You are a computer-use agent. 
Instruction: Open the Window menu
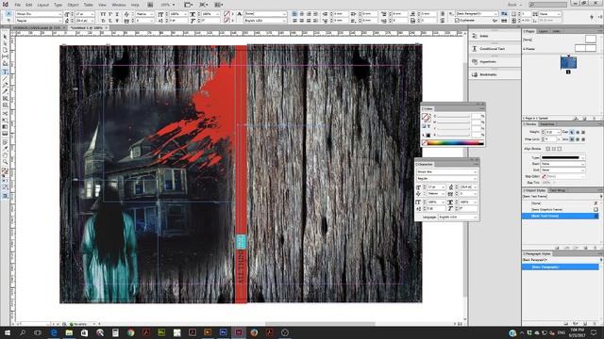pos(119,5)
